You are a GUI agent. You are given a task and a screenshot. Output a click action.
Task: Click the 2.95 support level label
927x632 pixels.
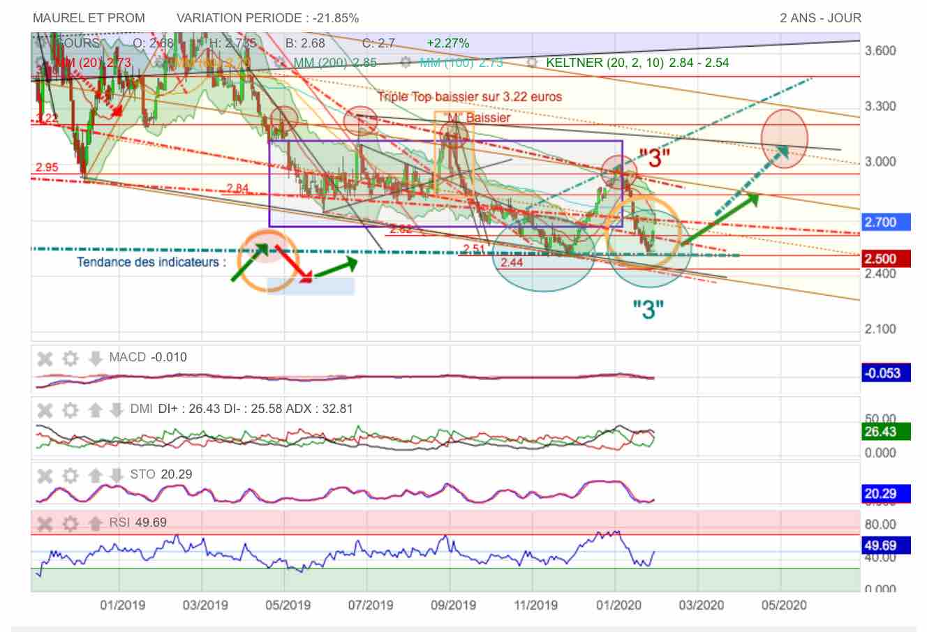pos(47,167)
